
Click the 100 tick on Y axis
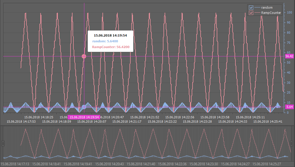(x=289, y=13)
